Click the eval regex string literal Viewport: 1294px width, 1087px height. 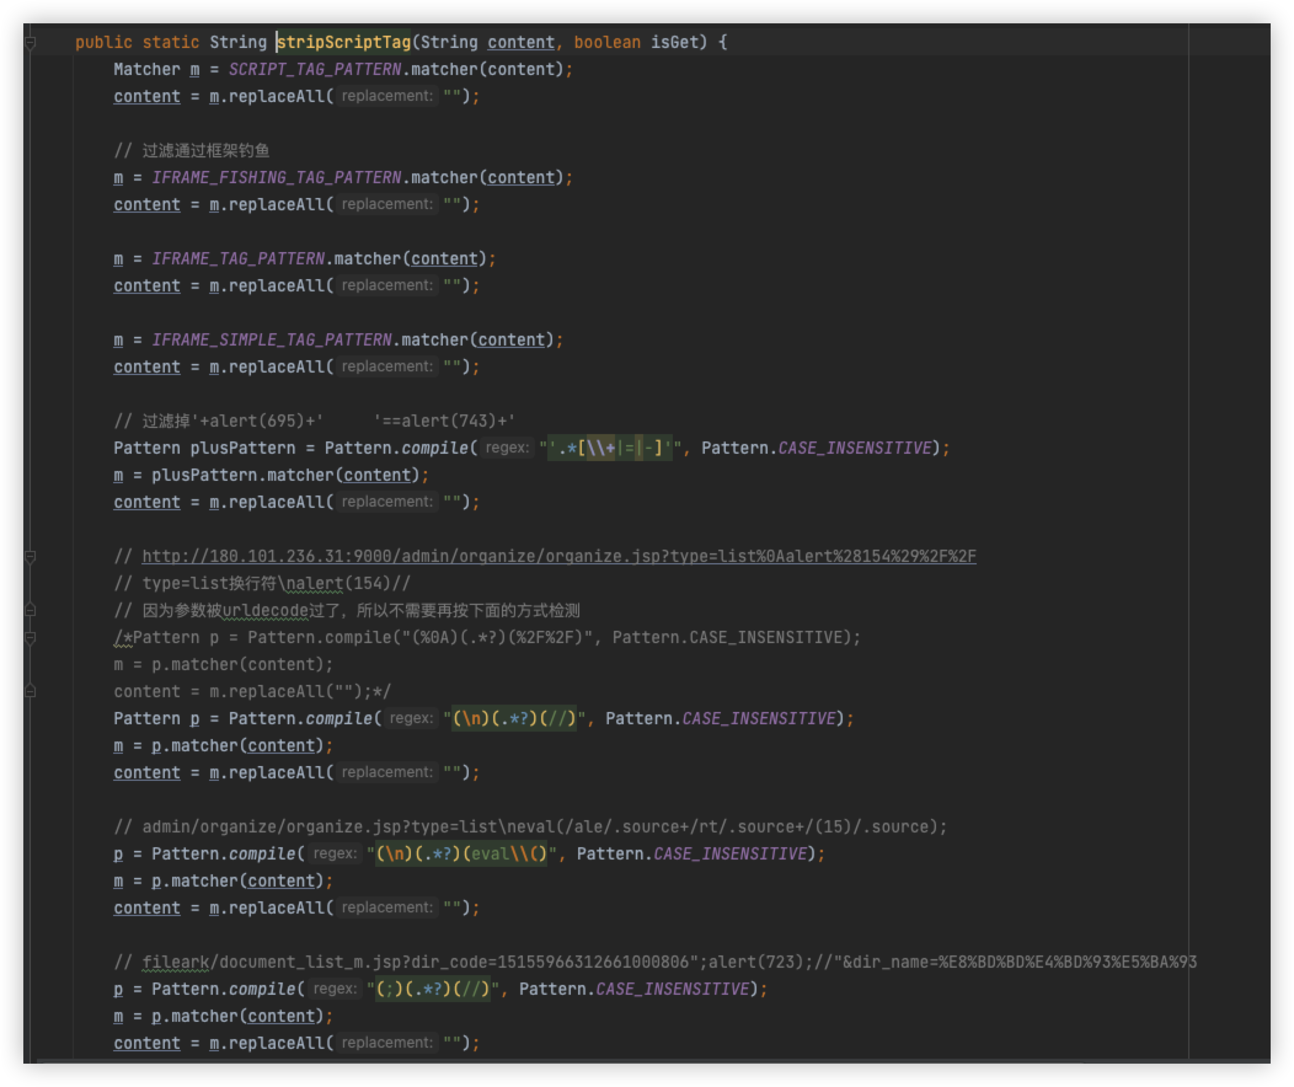[x=461, y=854]
